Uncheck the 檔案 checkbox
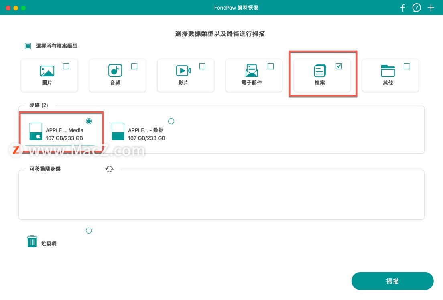Screen dimensions: 443x300 [339, 66]
